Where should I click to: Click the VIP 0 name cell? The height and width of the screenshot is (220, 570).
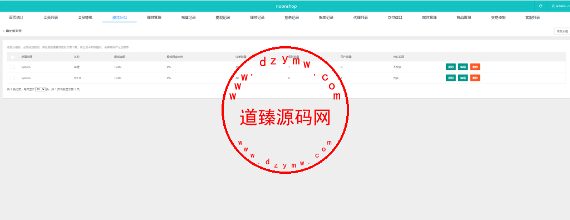point(77,78)
